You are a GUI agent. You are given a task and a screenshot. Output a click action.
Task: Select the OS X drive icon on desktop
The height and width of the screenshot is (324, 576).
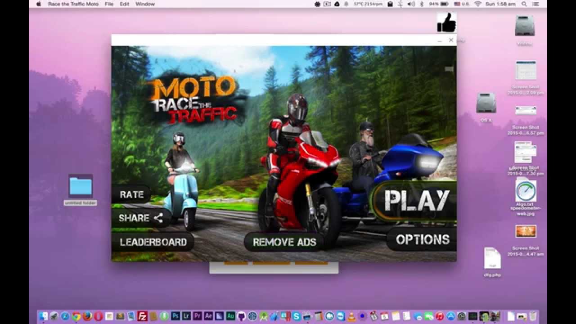coord(486,103)
